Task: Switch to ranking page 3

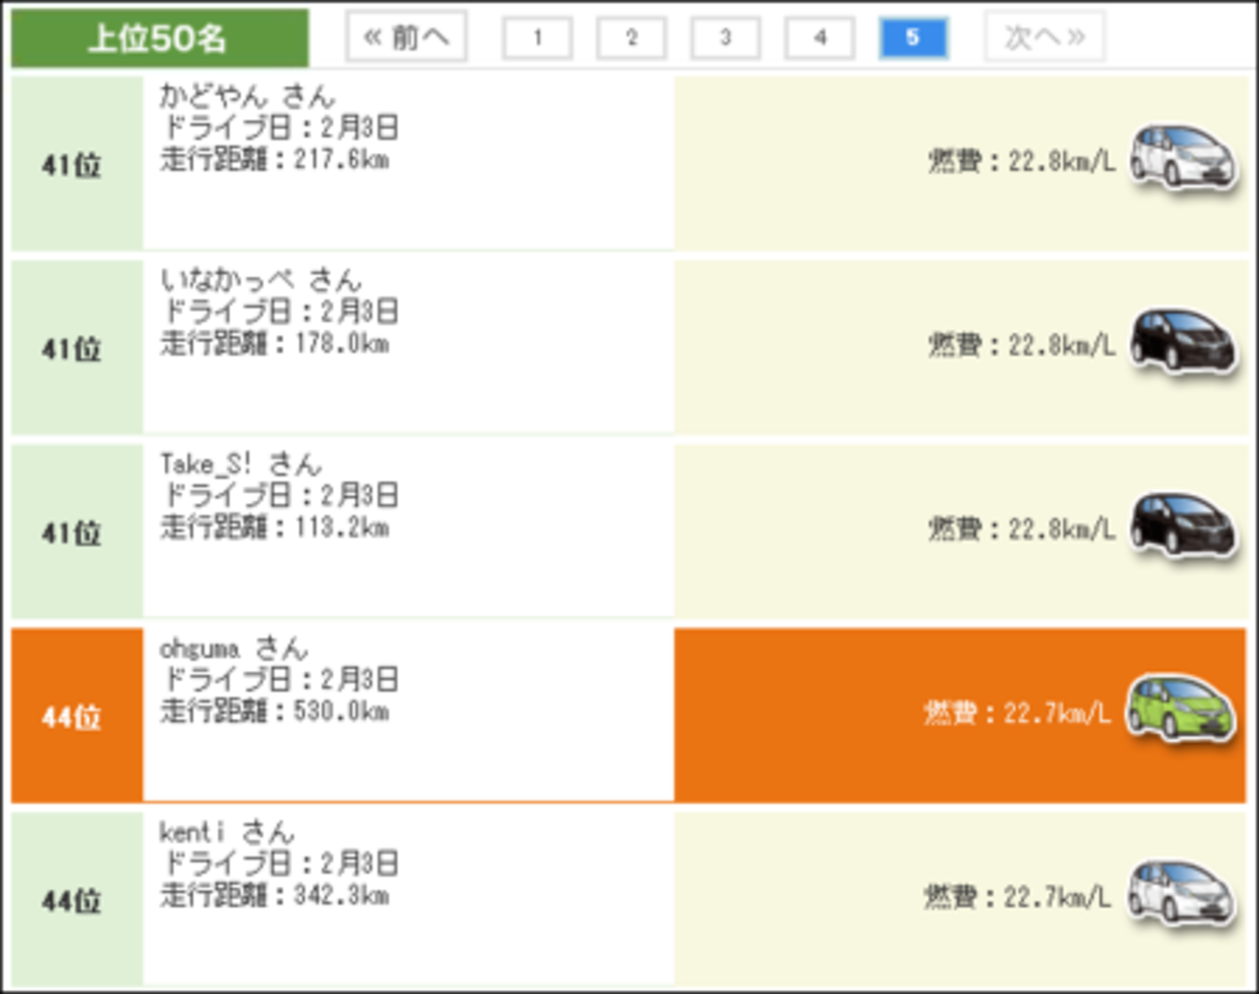Action: (x=725, y=39)
